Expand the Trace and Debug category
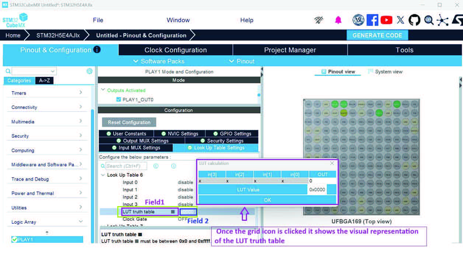The height and width of the screenshot is (276, 463). point(80,179)
